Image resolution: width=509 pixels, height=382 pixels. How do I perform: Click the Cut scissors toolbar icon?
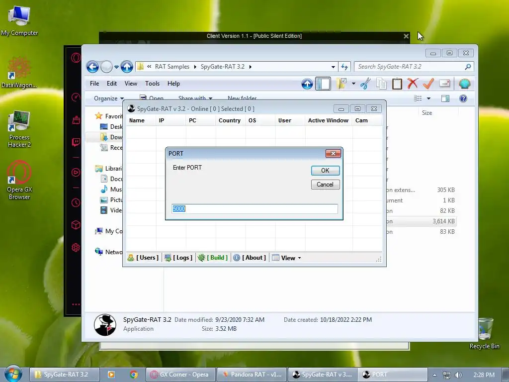(365, 84)
